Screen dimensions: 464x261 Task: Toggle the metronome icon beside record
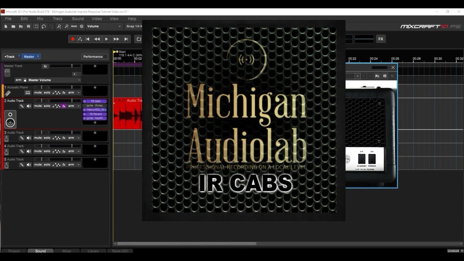point(80,39)
